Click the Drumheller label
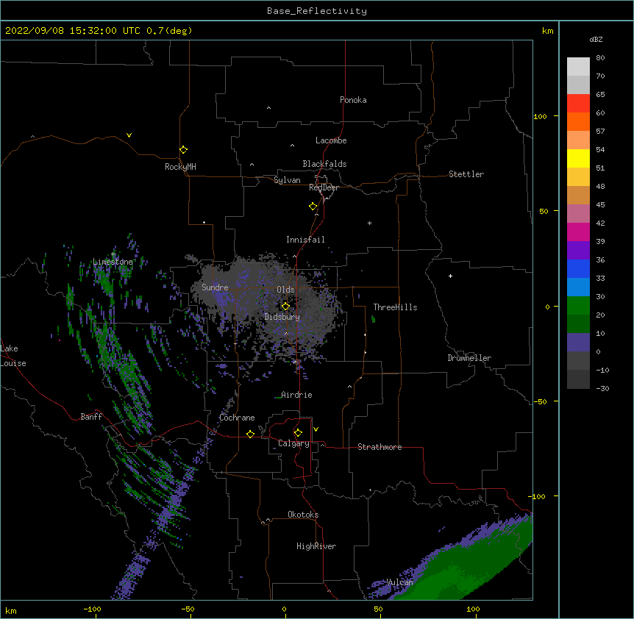Image resolution: width=634 pixels, height=619 pixels. click(469, 358)
